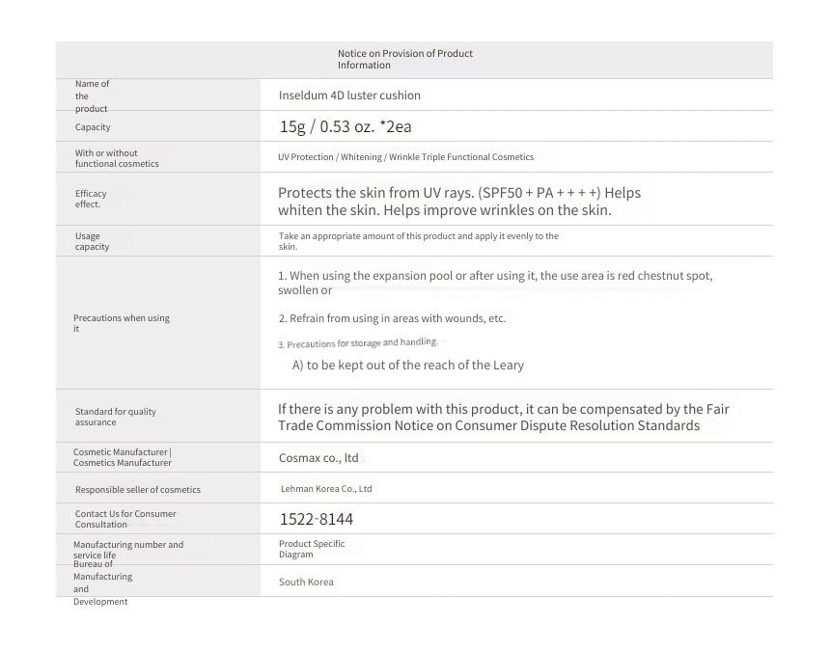Select the 'Name of the product' label
Screen dimensions: 830x651
click(92, 96)
